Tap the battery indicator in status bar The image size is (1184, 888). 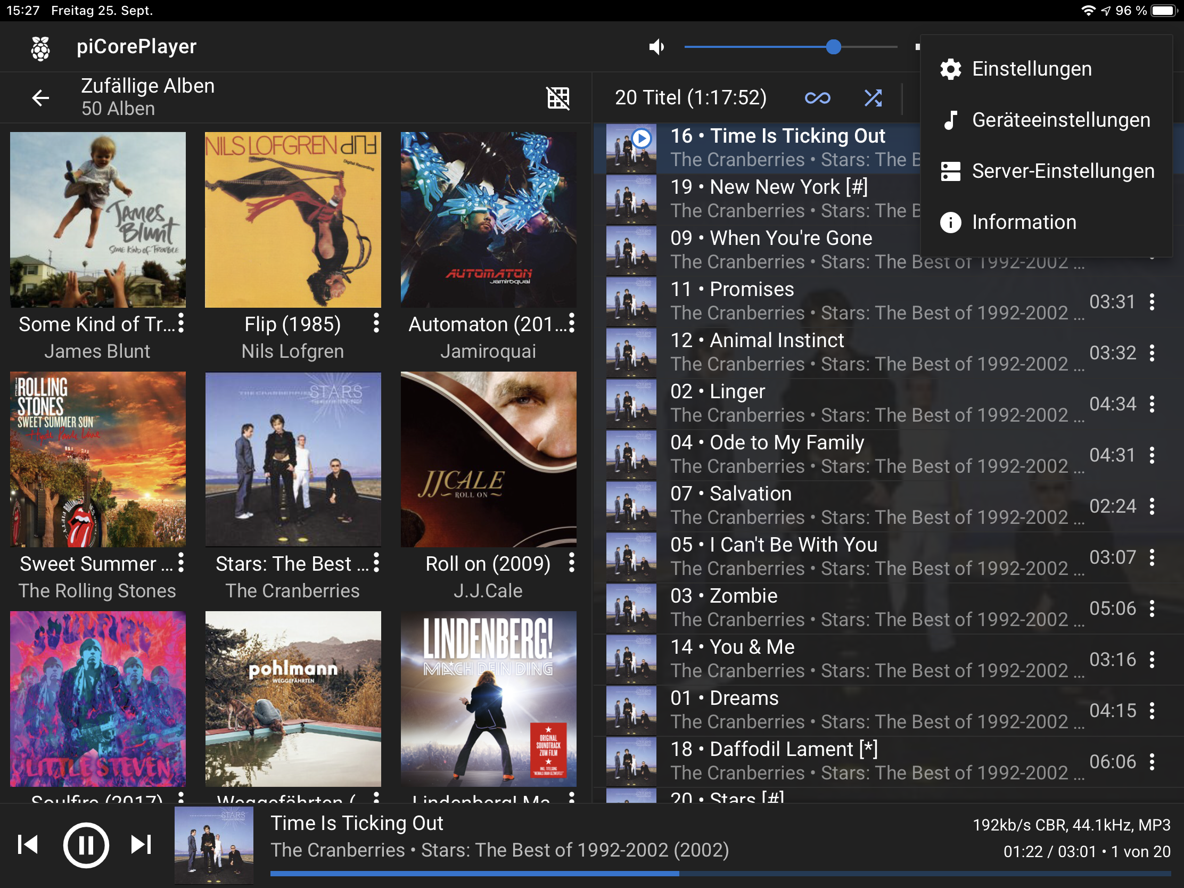1164,11
